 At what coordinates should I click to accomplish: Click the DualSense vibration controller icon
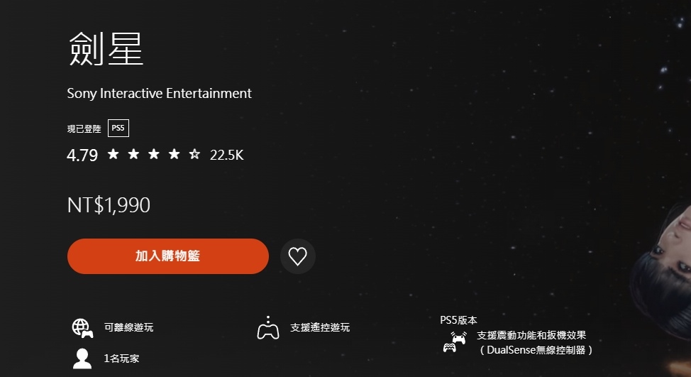[455, 342]
